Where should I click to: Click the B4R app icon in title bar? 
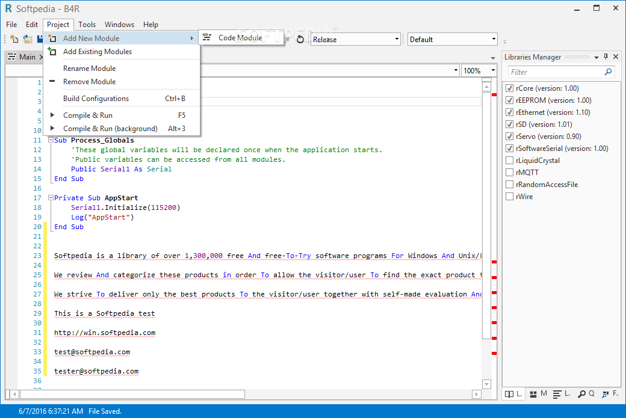pos(8,8)
